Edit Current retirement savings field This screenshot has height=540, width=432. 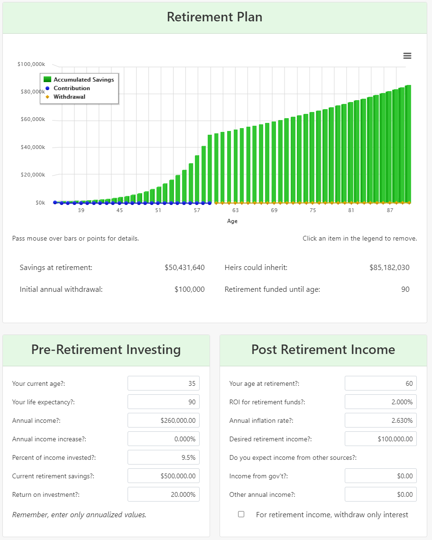(x=164, y=476)
